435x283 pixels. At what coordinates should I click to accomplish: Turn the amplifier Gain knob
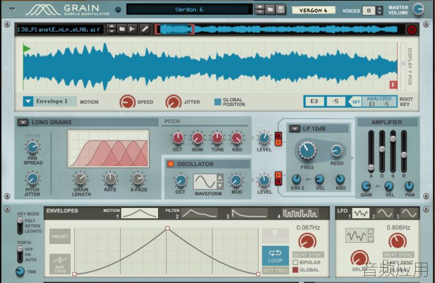[x=366, y=186]
